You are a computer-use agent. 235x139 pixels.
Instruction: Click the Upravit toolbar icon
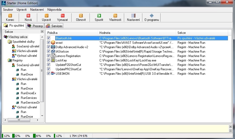[47, 16]
